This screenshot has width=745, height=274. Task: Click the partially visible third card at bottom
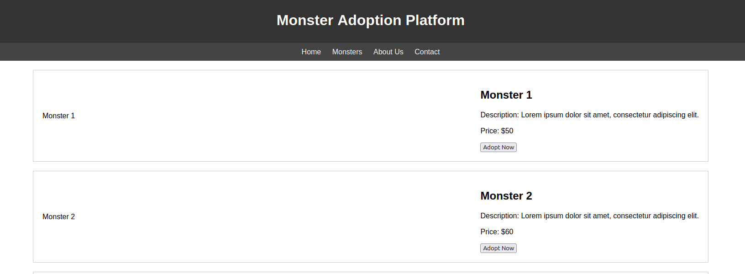coord(370,273)
